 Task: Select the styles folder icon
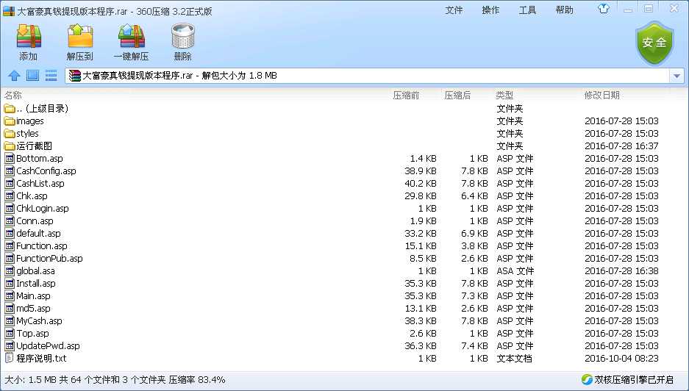tap(10, 134)
